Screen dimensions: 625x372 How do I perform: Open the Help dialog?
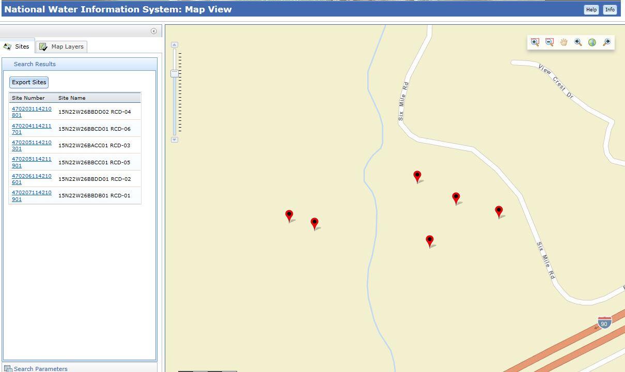591,9
